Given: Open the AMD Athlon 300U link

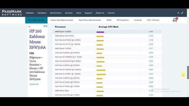Looking at the screenshot, I should tap(62, 91).
